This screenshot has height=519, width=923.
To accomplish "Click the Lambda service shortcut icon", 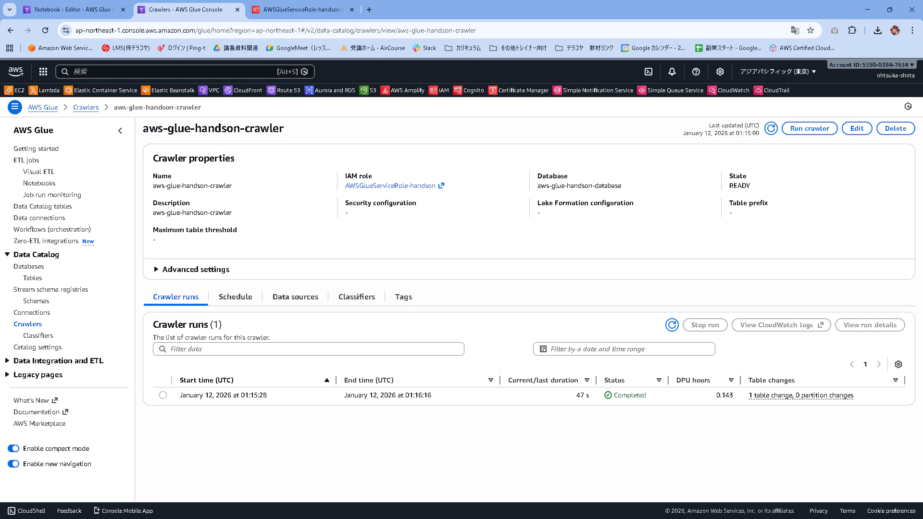I will [33, 90].
